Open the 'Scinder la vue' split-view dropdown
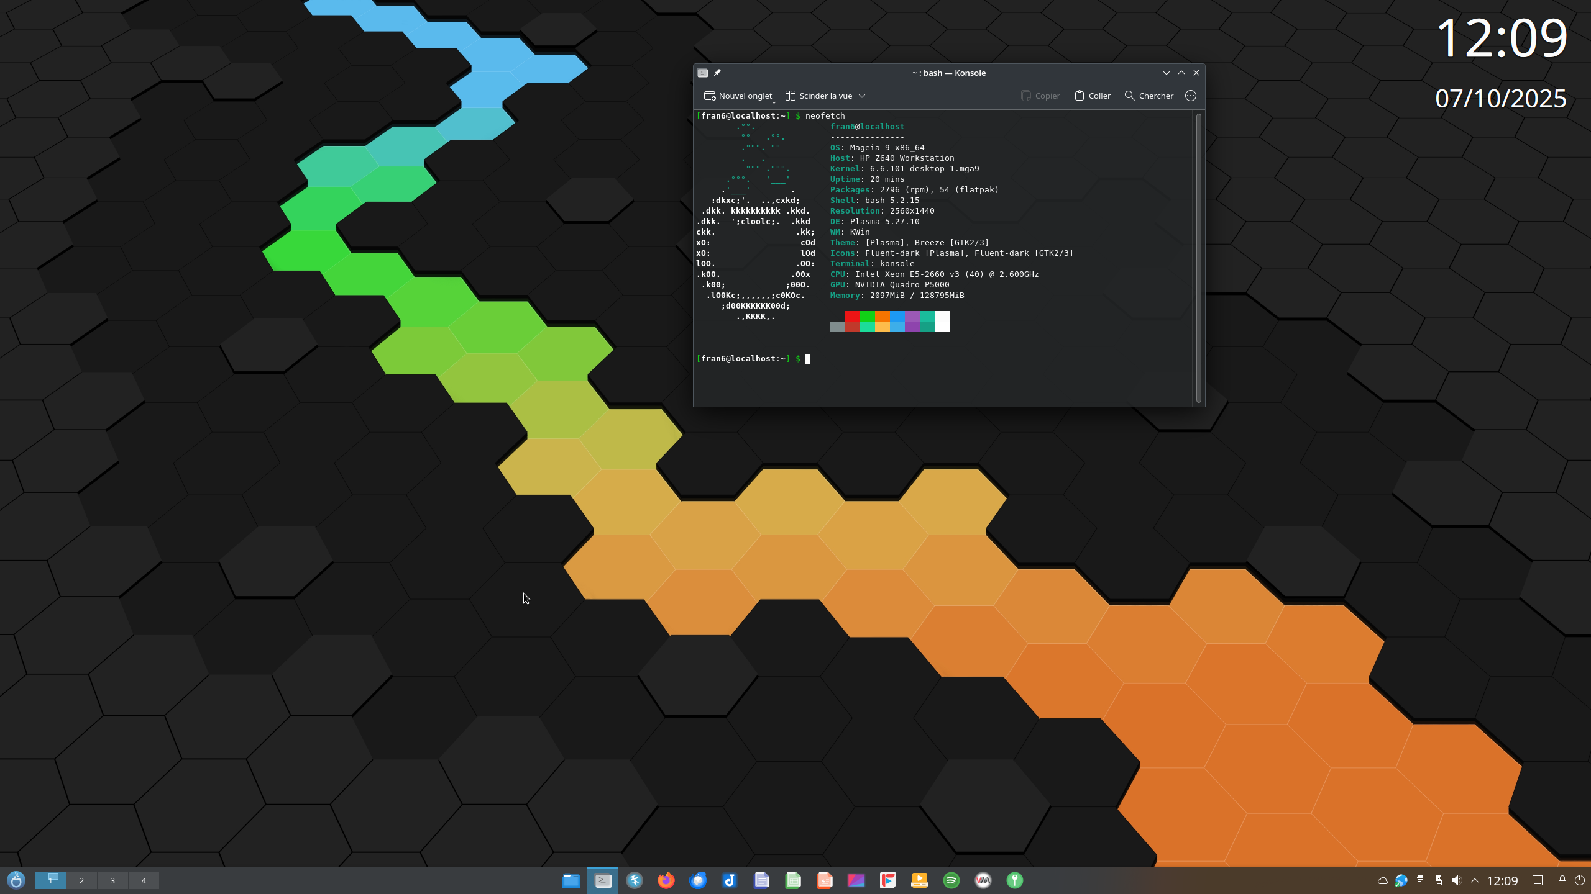Viewport: 1591px width, 894px height. coord(863,96)
